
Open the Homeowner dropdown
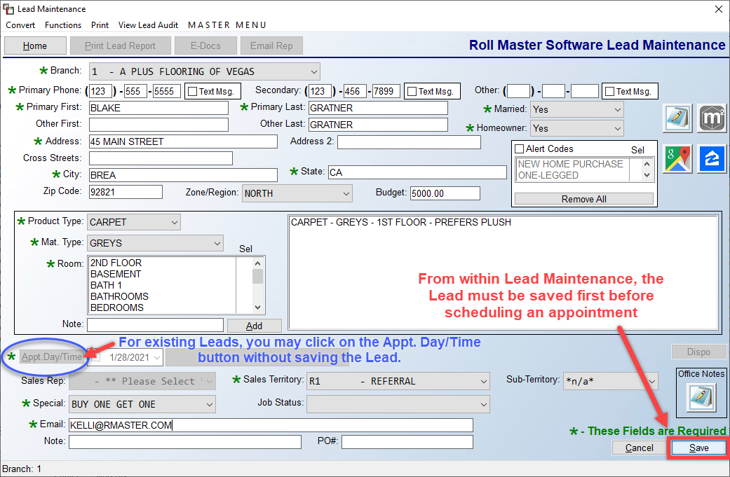[617, 128]
